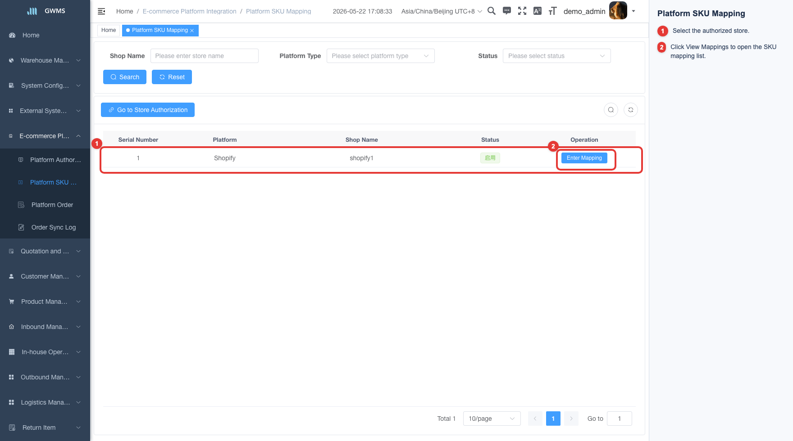Collapse the sidebar with the hamburger icon
793x441 pixels.
click(x=101, y=11)
